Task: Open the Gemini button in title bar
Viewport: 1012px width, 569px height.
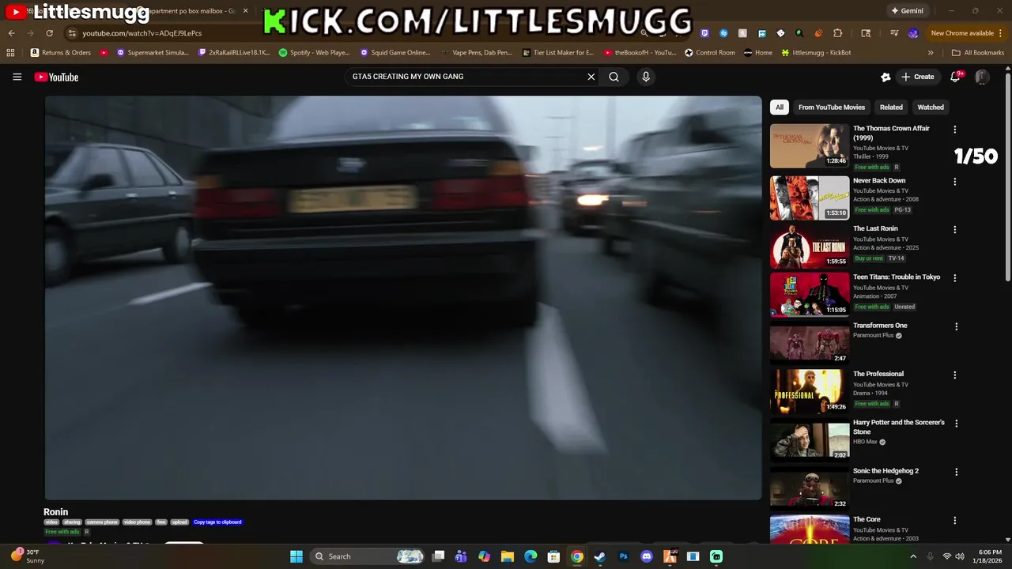Action: 907,11
